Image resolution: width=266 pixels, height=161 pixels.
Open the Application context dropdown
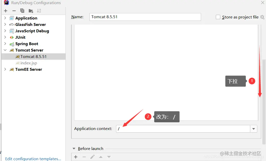pyautogui.click(x=253, y=129)
